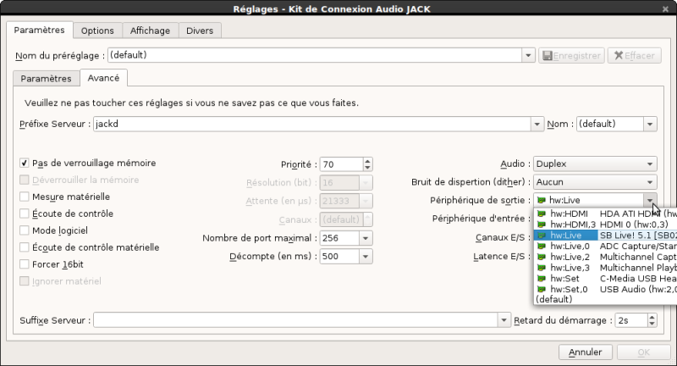
Task: Decrease Retard du démarrage with down arrow
Action: (x=652, y=324)
